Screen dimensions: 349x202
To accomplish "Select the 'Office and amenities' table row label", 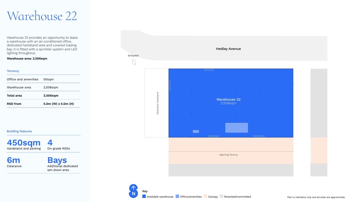I will point(22,79).
